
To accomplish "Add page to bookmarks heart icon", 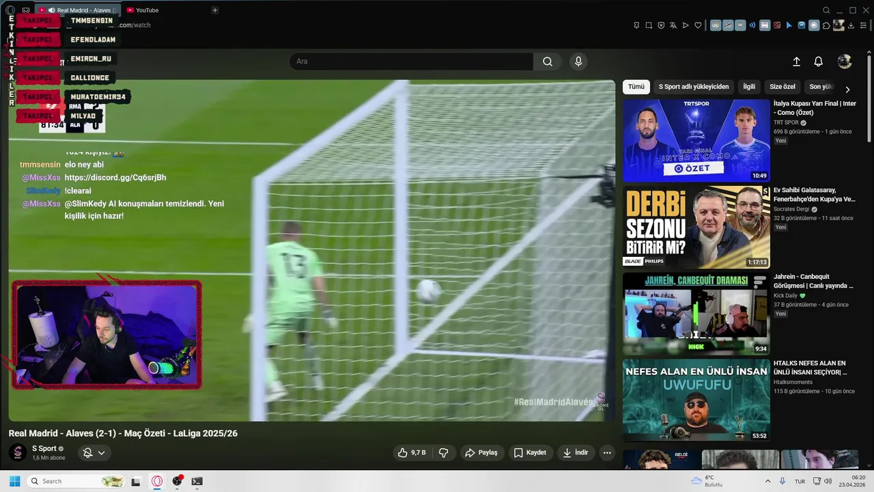I will coord(698,25).
